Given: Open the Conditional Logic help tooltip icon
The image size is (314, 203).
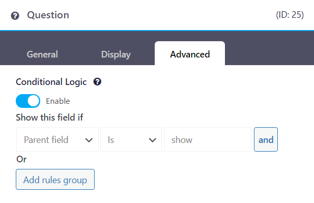Looking at the screenshot, I should pyautogui.click(x=97, y=82).
